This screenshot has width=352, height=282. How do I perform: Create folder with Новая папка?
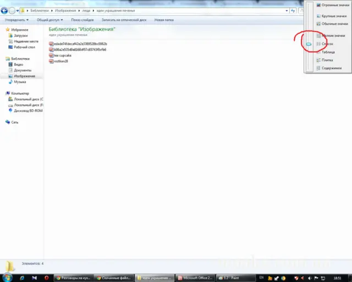point(164,20)
